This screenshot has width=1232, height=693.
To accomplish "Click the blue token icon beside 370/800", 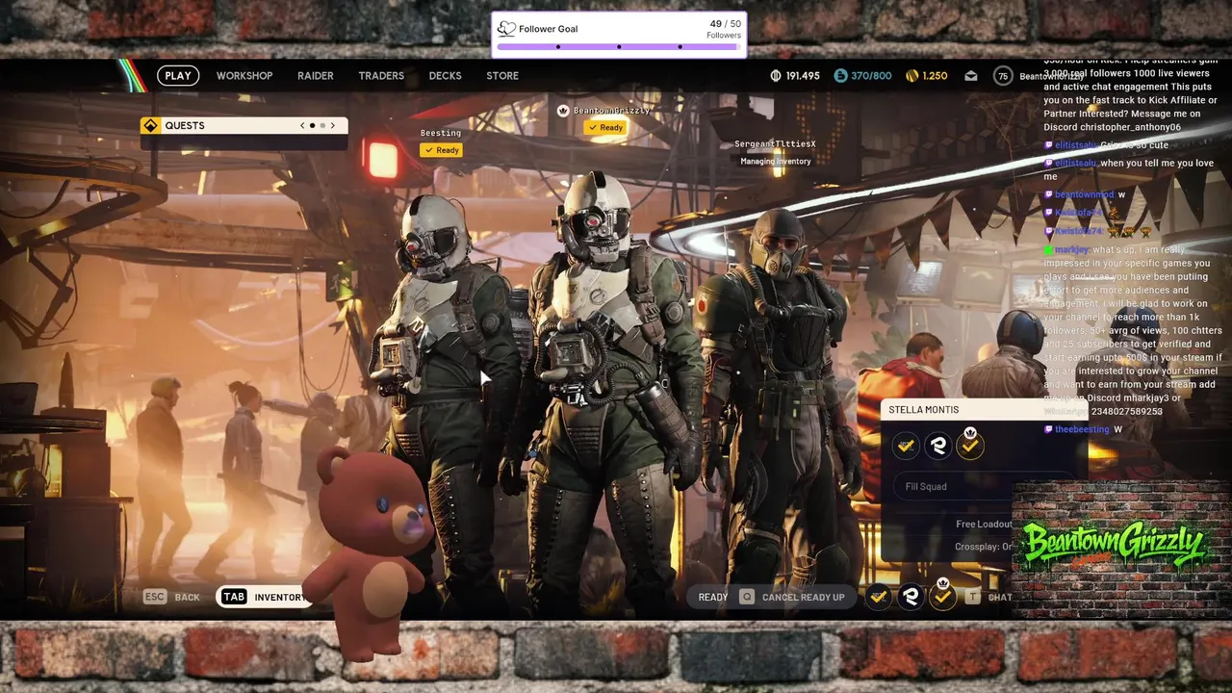I will pos(840,76).
